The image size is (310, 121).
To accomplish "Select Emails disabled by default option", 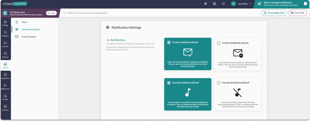I will (219, 43).
